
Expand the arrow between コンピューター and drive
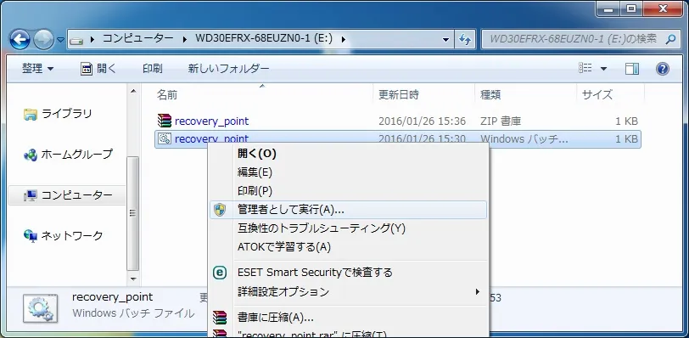(185, 39)
